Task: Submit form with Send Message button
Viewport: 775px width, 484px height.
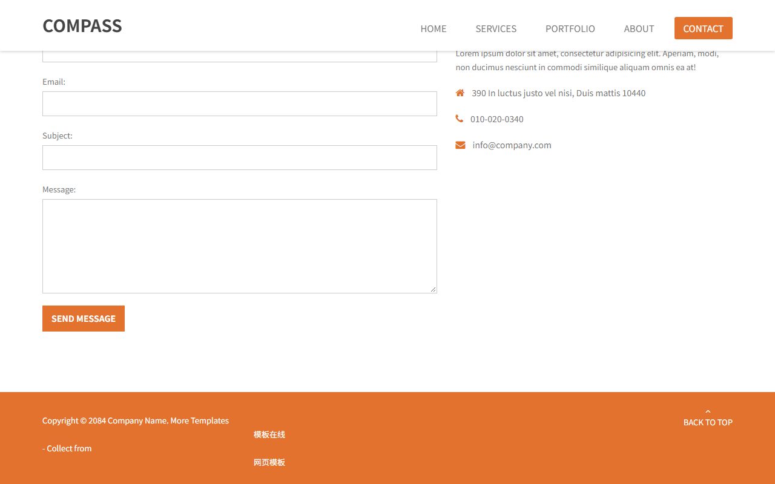Action: (x=84, y=318)
